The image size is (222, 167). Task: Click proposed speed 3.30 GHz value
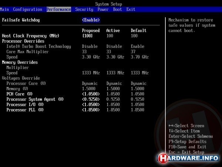[91, 57]
